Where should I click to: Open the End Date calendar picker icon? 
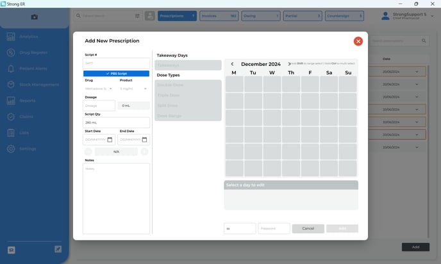tap(144, 140)
